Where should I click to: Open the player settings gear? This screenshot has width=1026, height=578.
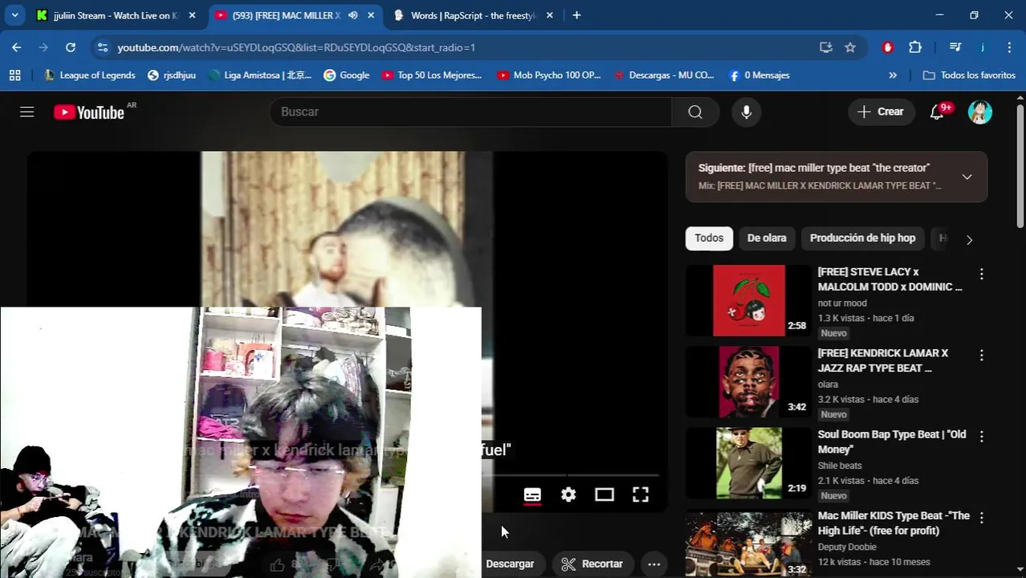pyautogui.click(x=568, y=495)
